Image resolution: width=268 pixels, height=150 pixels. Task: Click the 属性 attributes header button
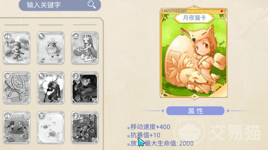pyautogui.click(x=195, y=111)
